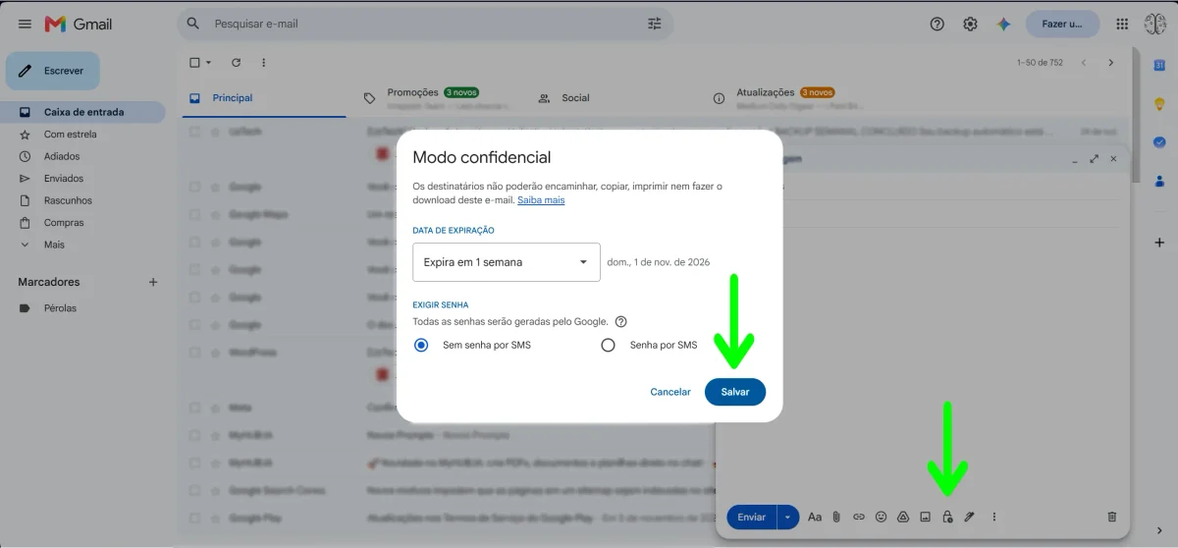The height and width of the screenshot is (548, 1178).
Task: Insert emoji using the smiley icon
Action: 881,517
